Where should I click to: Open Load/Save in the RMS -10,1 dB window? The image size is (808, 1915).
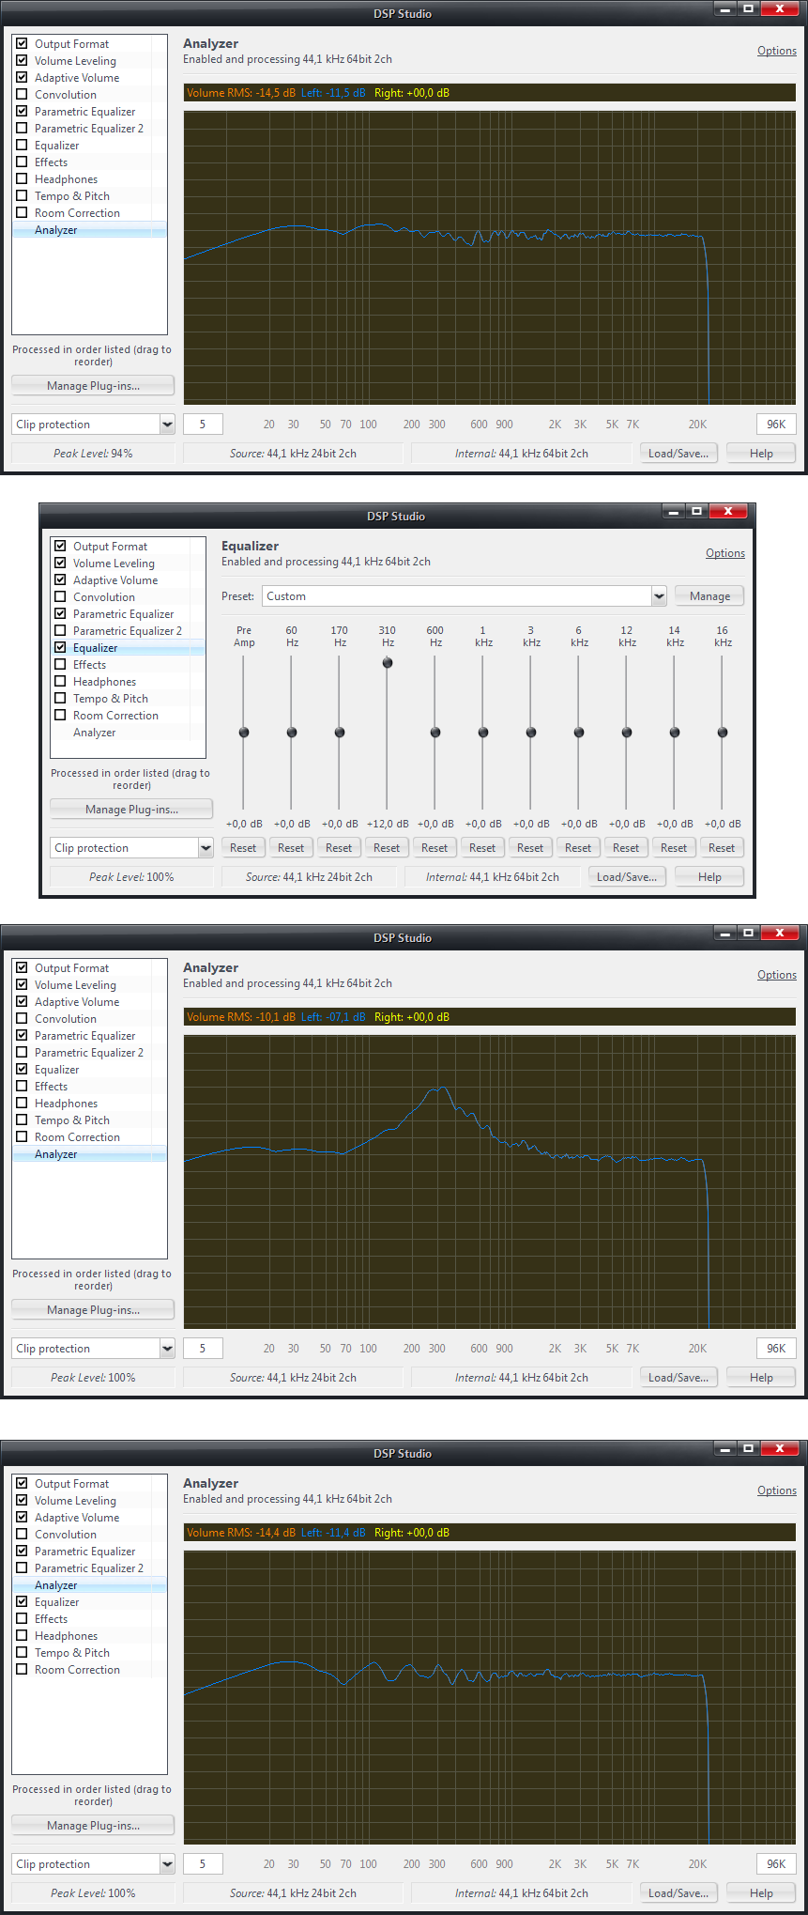[x=678, y=1378]
